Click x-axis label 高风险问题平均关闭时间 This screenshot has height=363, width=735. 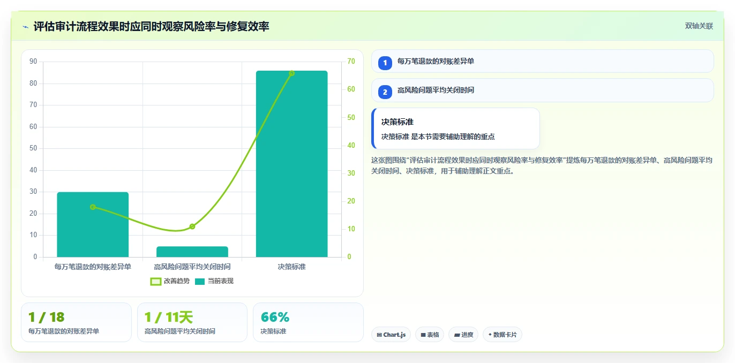pos(192,266)
